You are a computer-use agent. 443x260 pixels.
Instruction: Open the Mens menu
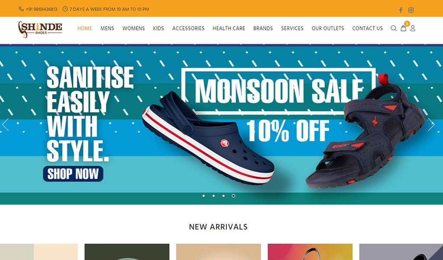coord(107,28)
